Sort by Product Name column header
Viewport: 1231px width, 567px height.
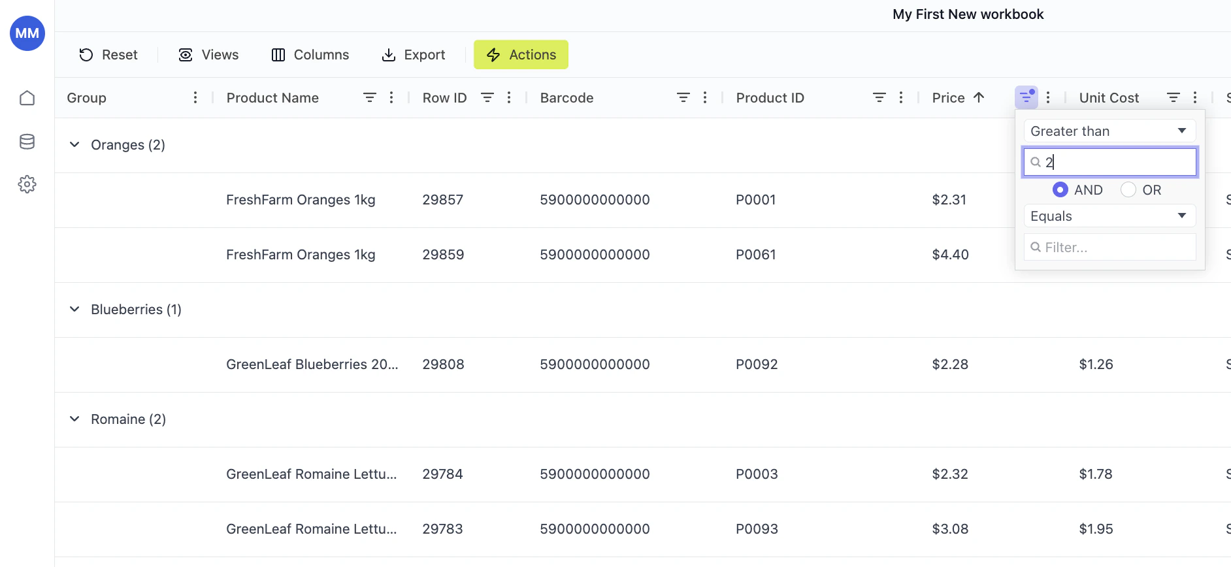tap(272, 98)
